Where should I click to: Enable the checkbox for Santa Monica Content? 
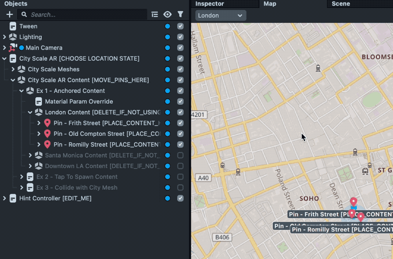pos(180,155)
